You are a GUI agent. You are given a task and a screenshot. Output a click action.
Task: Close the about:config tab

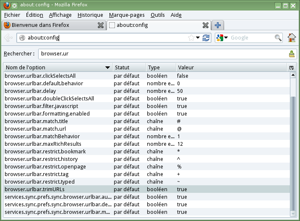tap(206, 25)
